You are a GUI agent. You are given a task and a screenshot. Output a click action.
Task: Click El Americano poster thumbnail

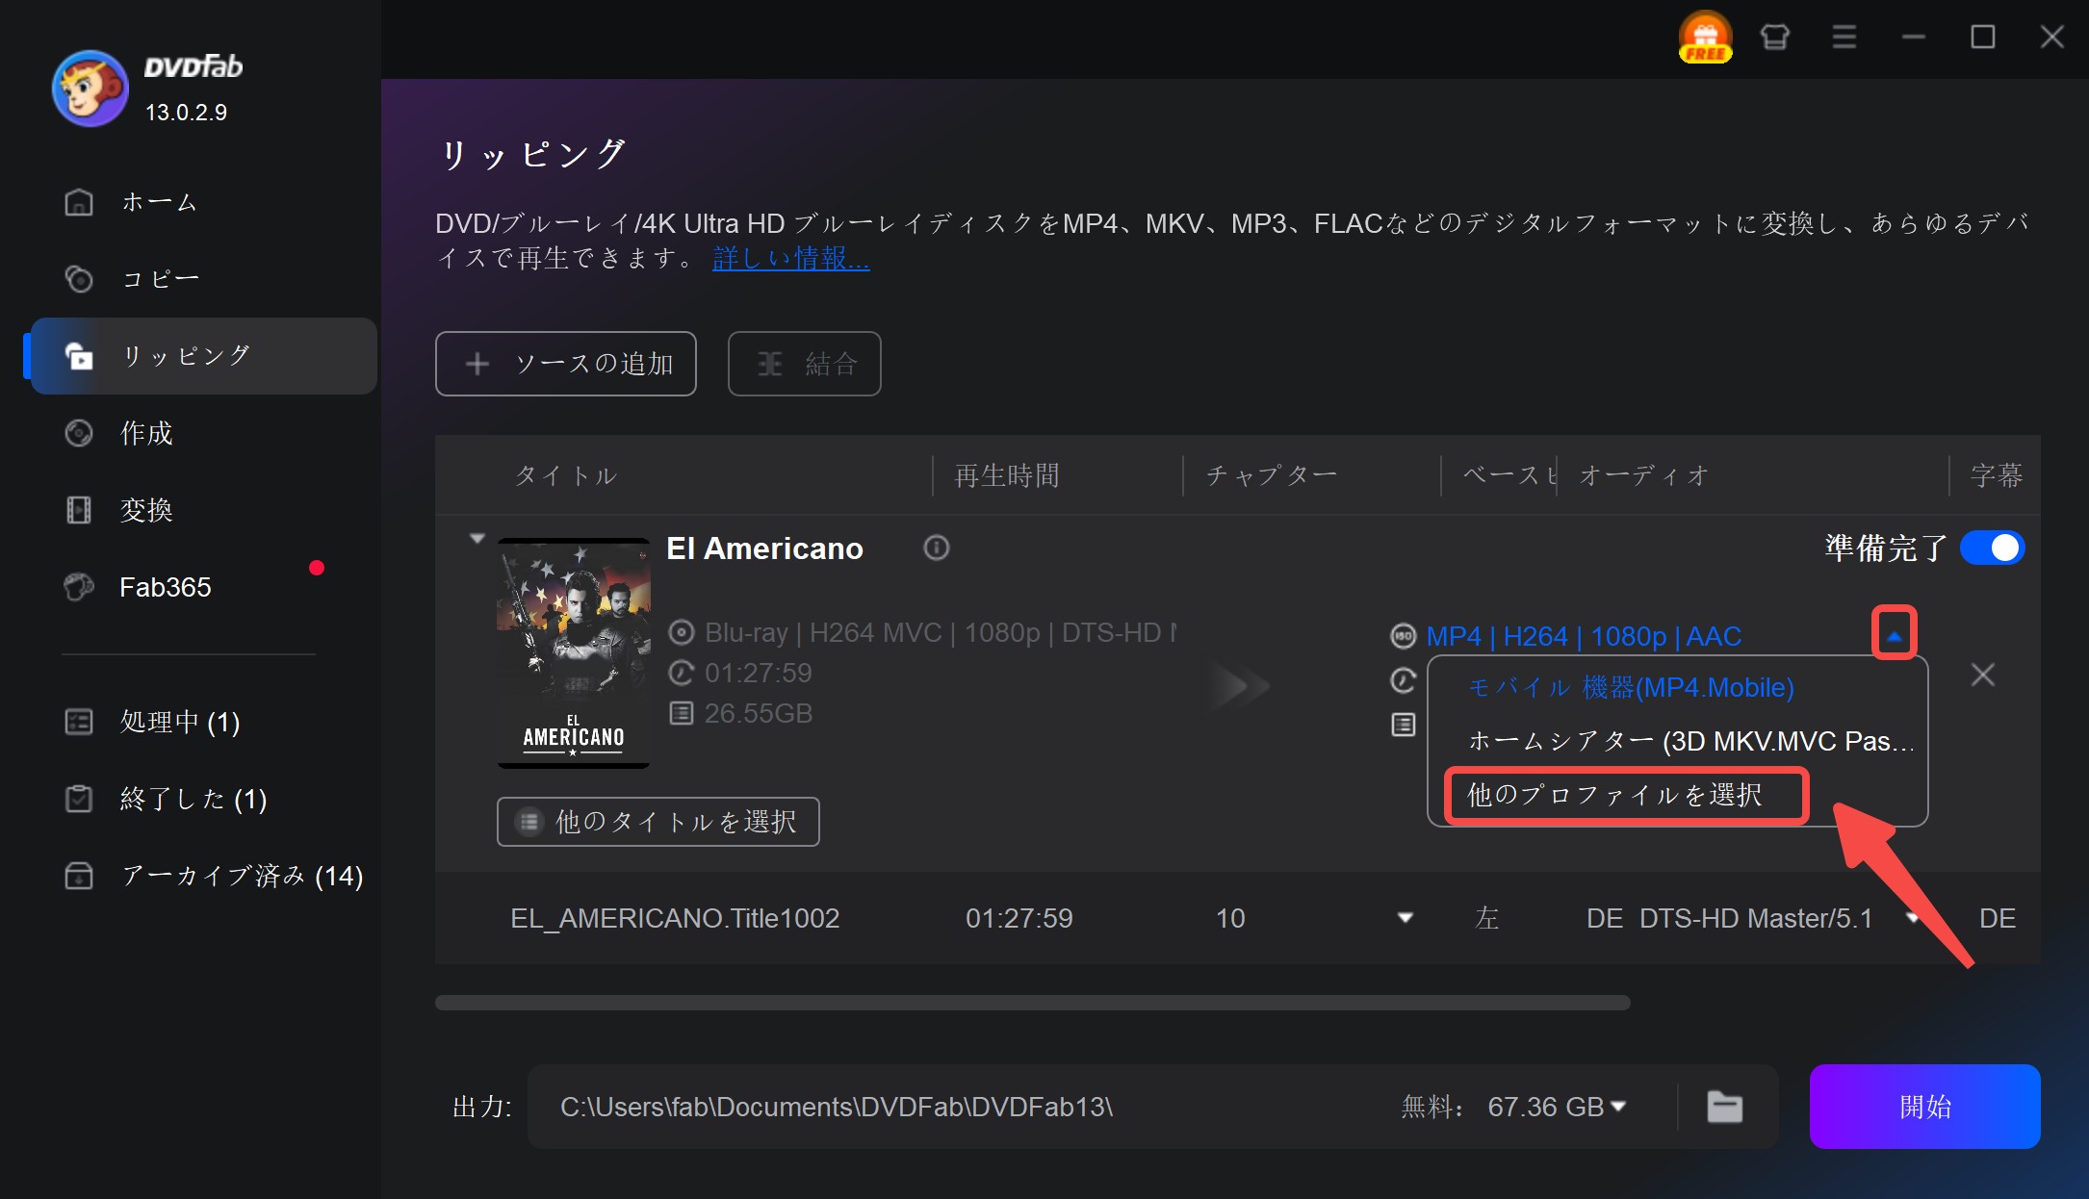(574, 653)
